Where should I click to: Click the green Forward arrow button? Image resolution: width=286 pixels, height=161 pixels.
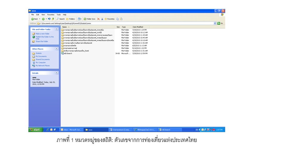point(43,19)
